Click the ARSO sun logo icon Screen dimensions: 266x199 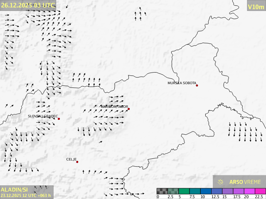point(221,182)
